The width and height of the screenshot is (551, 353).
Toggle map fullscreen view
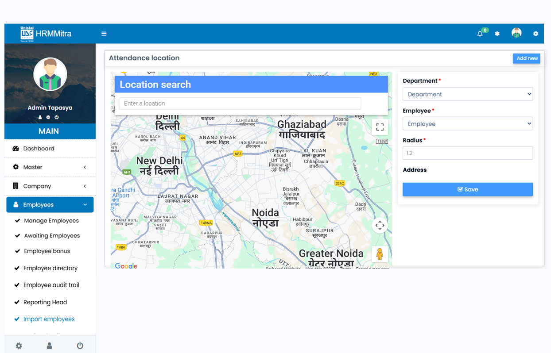tap(380, 127)
